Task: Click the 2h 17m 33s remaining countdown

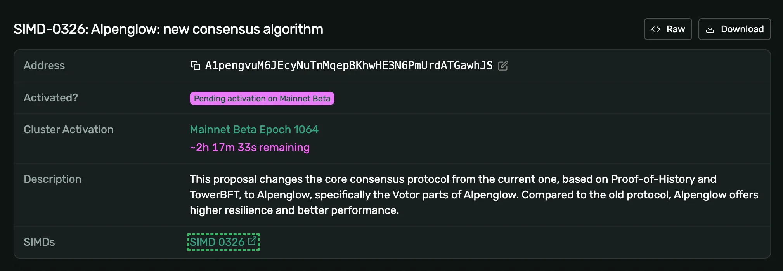Action: 249,148
